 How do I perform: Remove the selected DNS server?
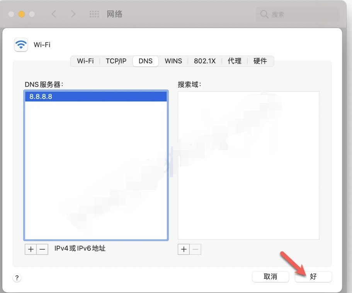pyautogui.click(x=43, y=249)
